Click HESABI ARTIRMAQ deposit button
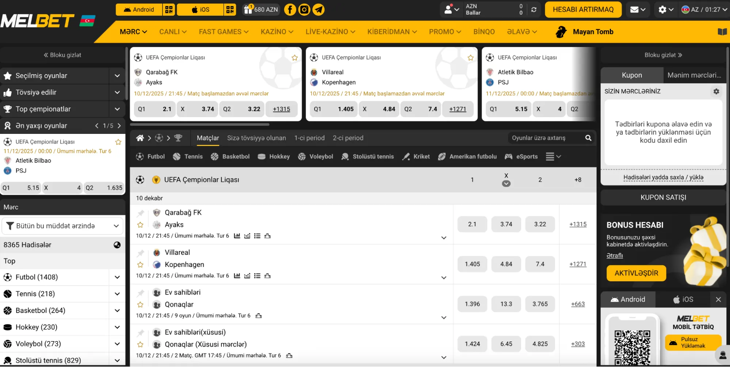Image resolution: width=730 pixels, height=367 pixels. [x=583, y=9]
